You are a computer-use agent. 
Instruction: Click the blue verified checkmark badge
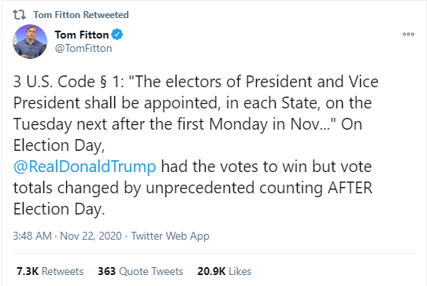tap(117, 35)
